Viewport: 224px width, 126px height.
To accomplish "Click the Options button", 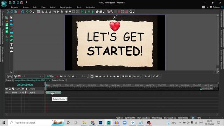I will click(x=215, y=7).
